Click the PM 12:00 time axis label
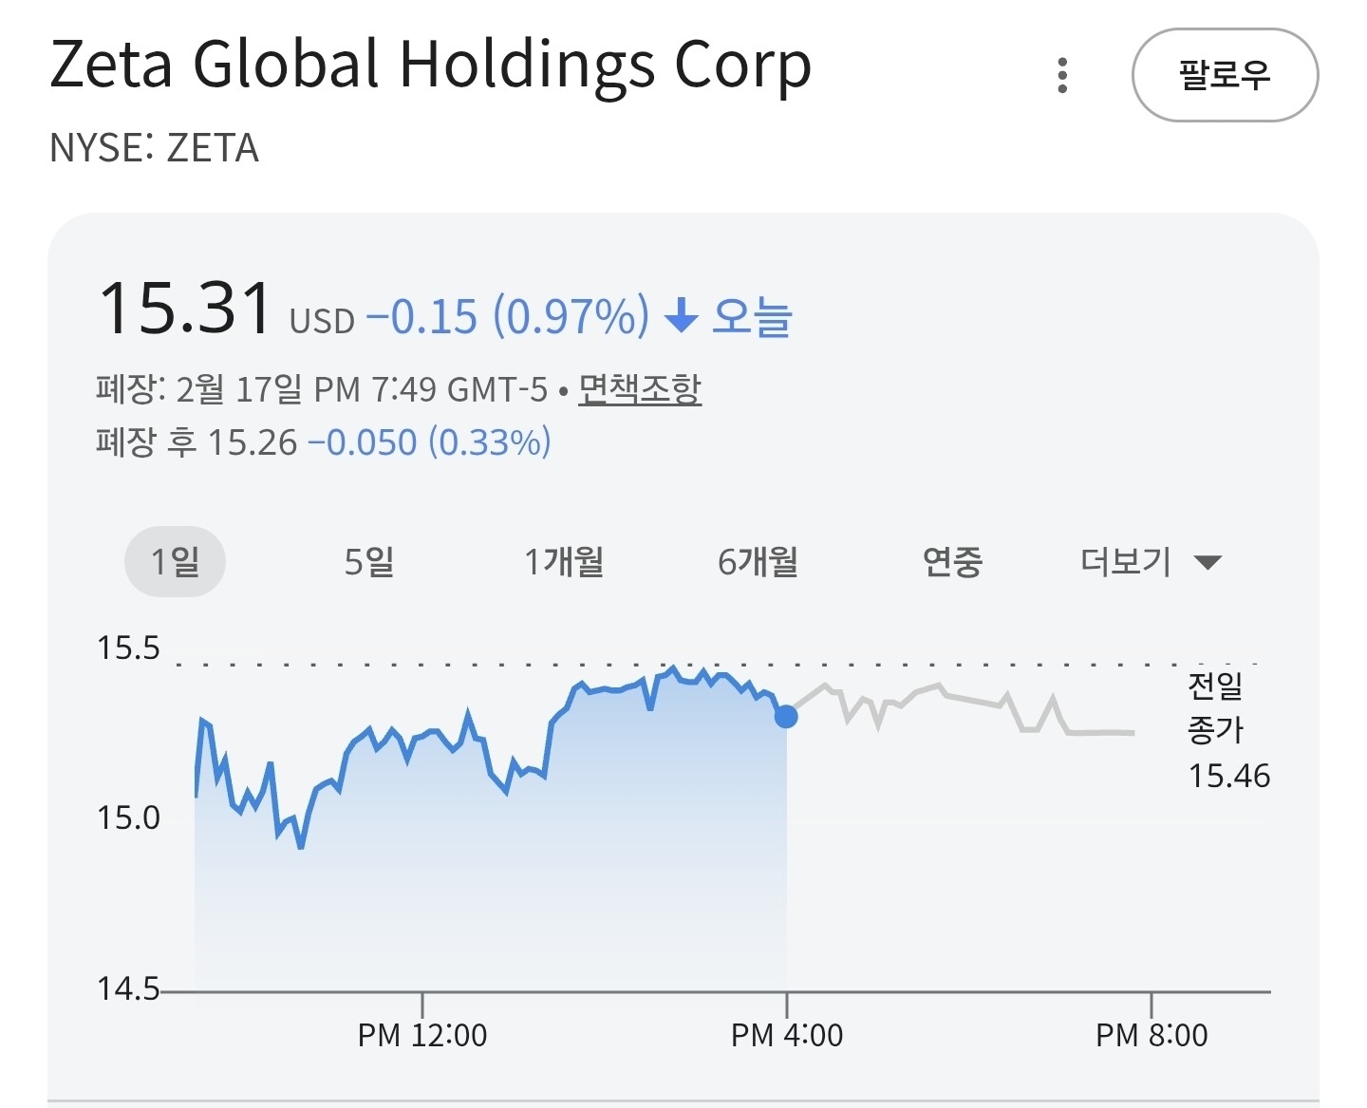 [x=422, y=1035]
